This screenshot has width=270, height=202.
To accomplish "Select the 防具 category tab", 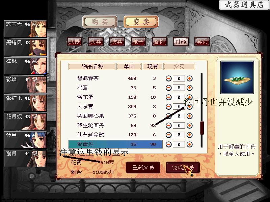I will click(x=117, y=42).
